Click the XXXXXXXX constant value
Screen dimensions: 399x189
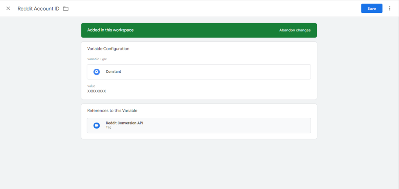pyautogui.click(x=97, y=91)
